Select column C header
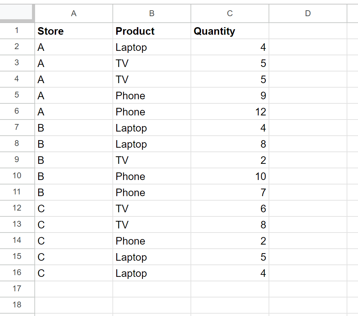 click(x=229, y=13)
